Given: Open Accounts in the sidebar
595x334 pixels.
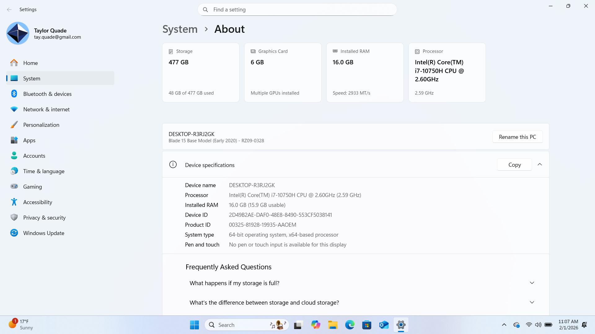Looking at the screenshot, I should (34, 156).
